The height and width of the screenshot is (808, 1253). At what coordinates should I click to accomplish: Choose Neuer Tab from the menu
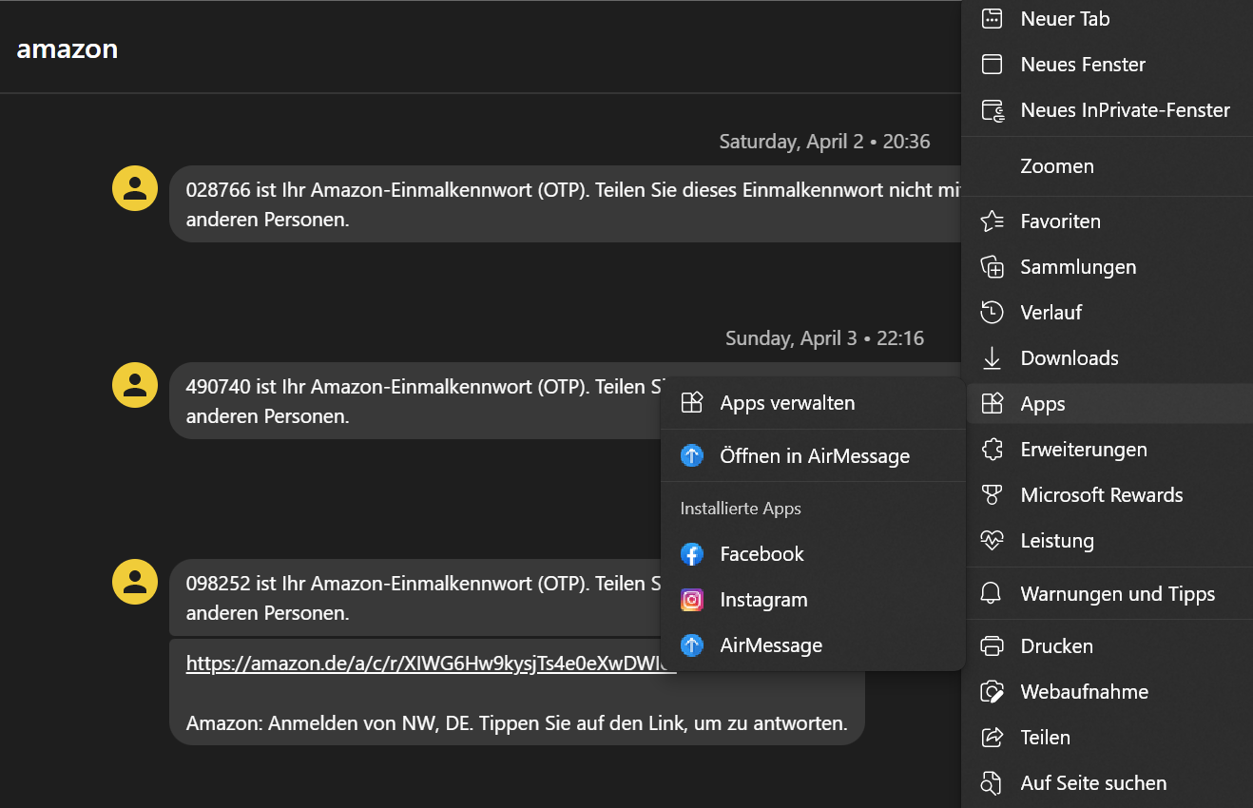[1108, 18]
